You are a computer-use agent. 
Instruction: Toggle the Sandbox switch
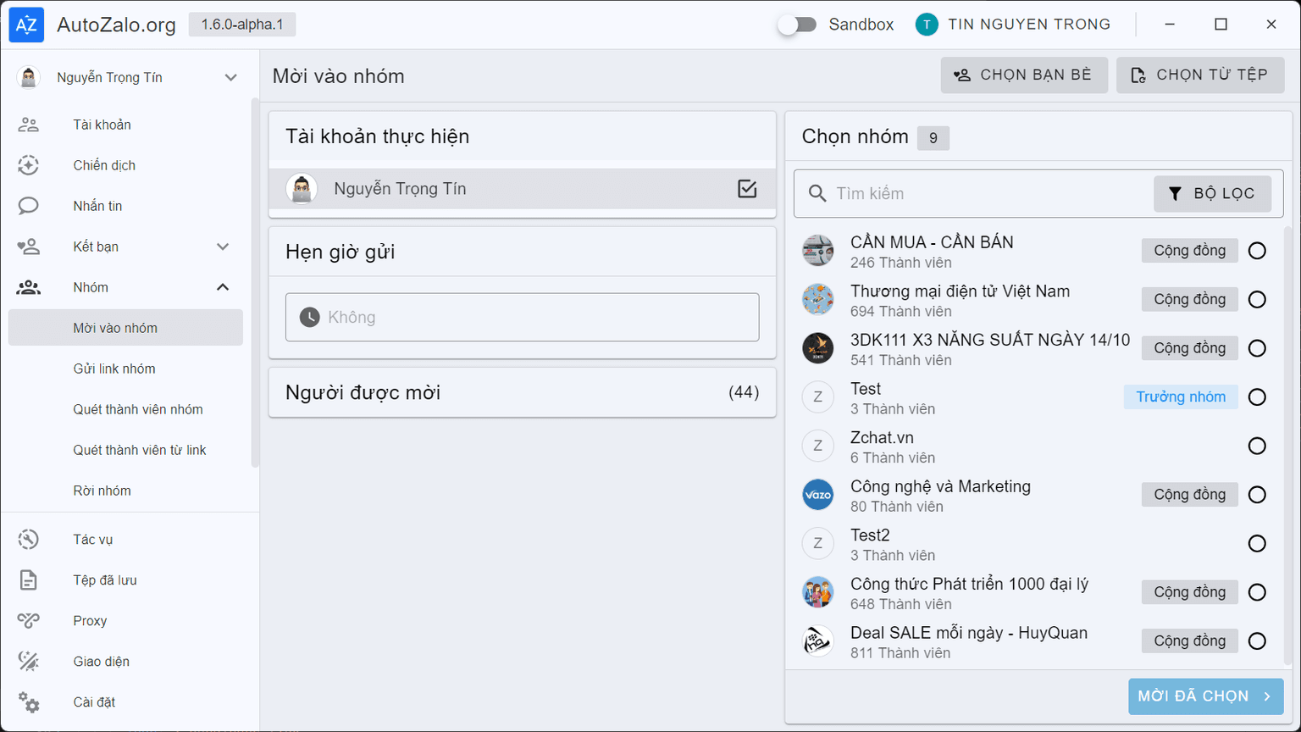pos(797,25)
